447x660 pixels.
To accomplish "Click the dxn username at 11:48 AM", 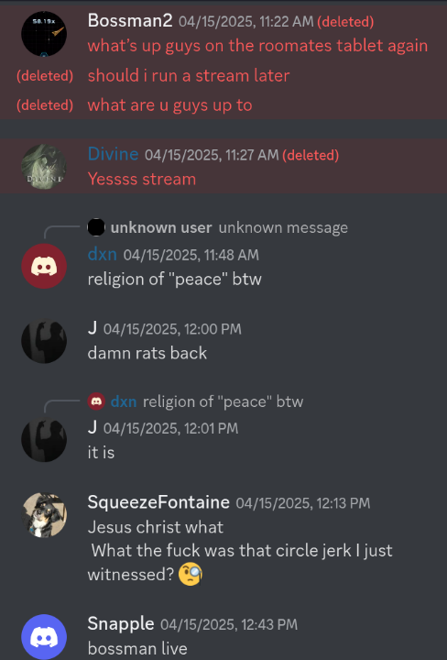I will 103,254.
